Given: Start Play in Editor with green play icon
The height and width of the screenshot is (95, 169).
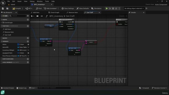Looking at the screenshot, I should [107, 8].
